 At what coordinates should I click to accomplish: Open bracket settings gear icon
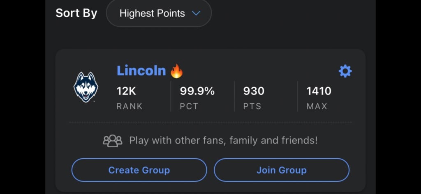coord(345,71)
